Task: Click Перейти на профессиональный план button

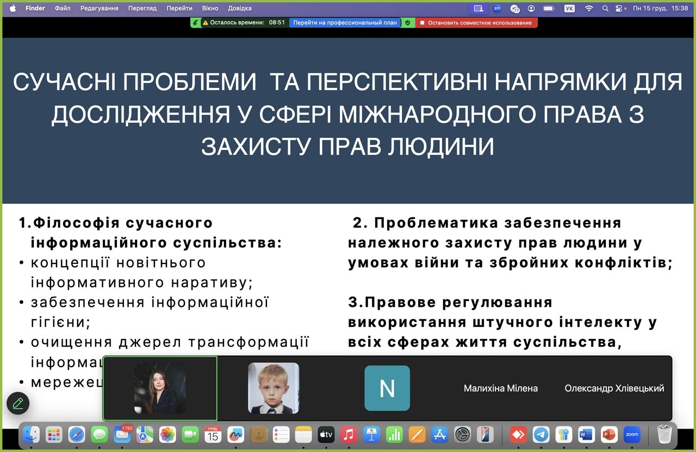Action: [345, 23]
